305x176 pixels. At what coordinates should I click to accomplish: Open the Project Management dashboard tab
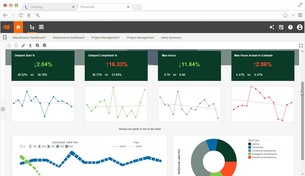tap(140, 37)
